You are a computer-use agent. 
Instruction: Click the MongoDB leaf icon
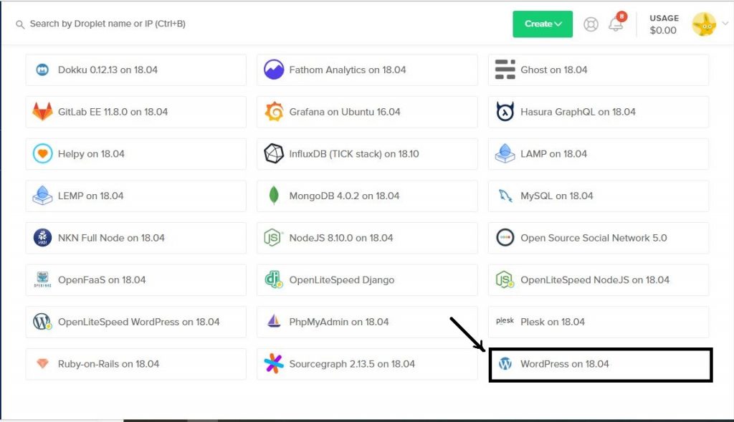tap(274, 196)
